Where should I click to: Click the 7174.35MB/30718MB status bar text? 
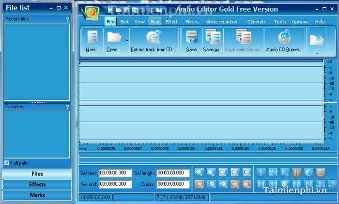[181, 197]
